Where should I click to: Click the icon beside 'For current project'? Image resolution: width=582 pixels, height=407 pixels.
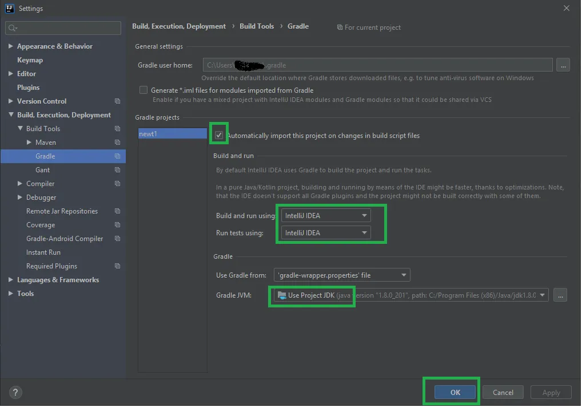coord(339,27)
